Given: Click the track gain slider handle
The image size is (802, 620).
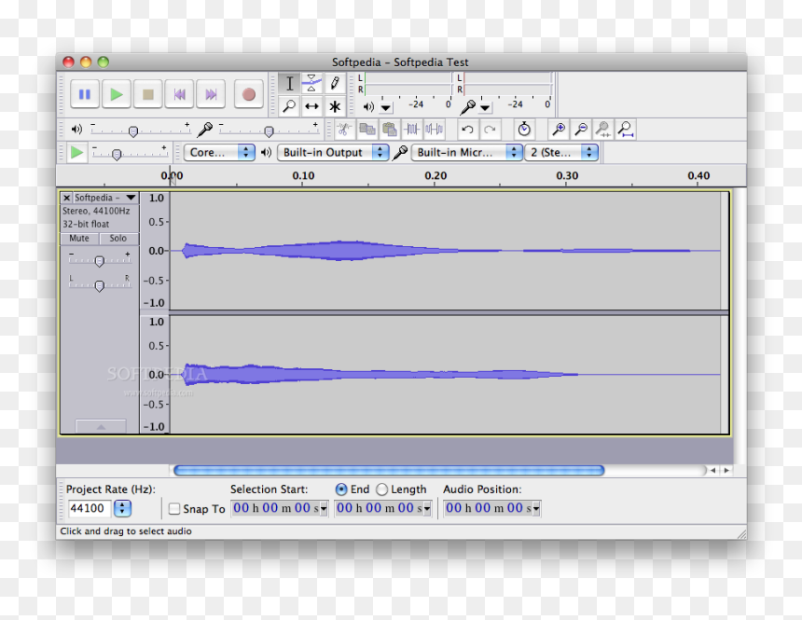Looking at the screenshot, I should tap(100, 261).
